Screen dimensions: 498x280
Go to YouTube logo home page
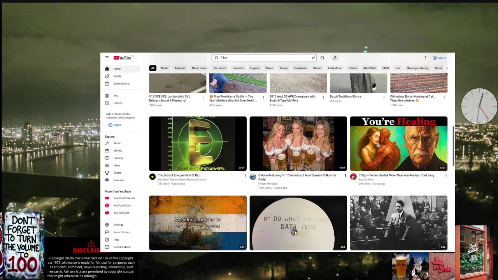point(122,58)
